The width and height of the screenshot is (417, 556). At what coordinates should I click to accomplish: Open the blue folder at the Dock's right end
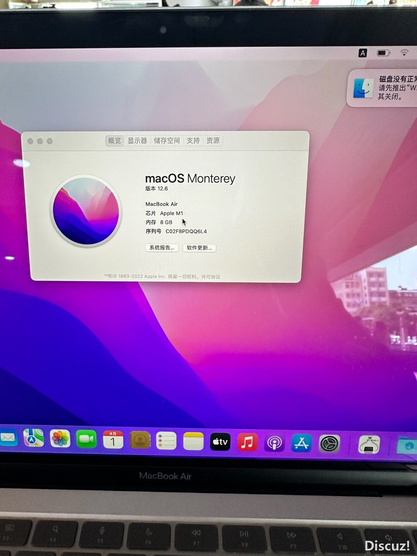tap(408, 446)
